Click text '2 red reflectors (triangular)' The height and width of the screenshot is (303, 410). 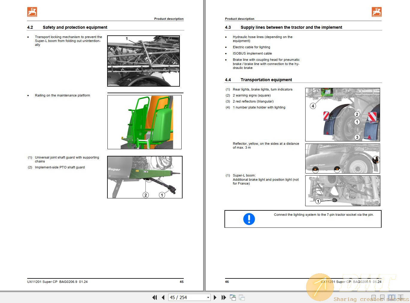(253, 101)
